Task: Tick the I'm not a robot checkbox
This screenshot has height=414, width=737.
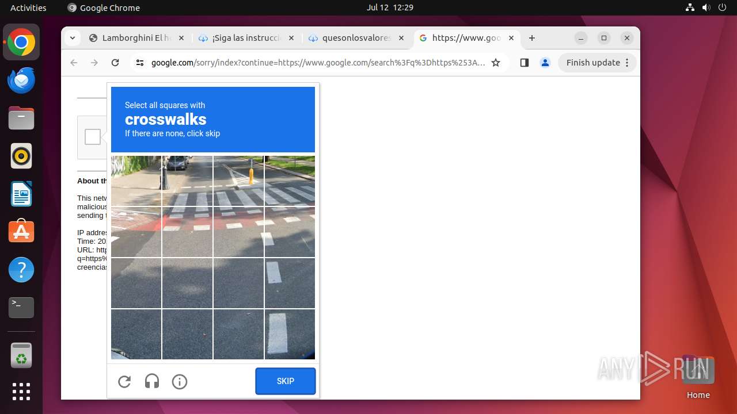Action: coord(93,137)
